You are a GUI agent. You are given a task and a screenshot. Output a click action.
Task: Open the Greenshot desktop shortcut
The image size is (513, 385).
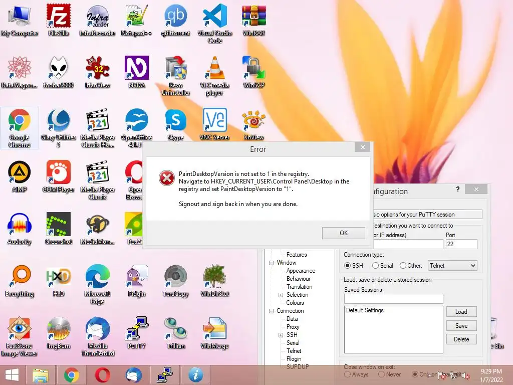pos(58,229)
